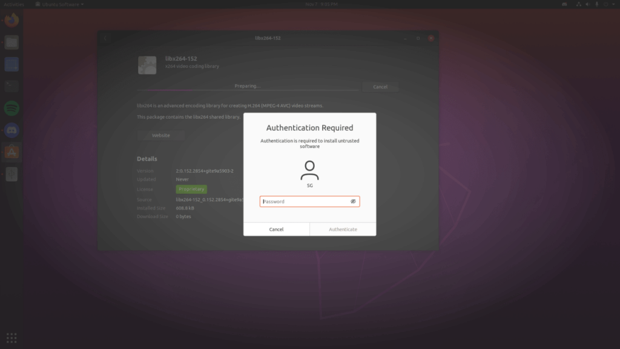Click the network status icon

(x=578, y=4)
